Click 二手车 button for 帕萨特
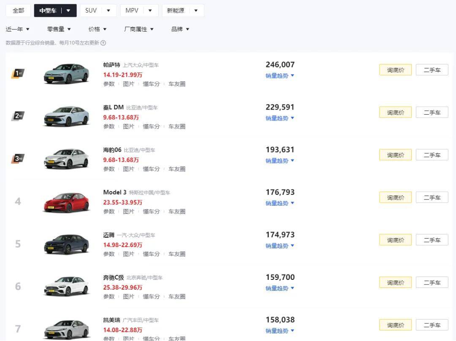Screen dimensions: 456x341 tap(432, 70)
